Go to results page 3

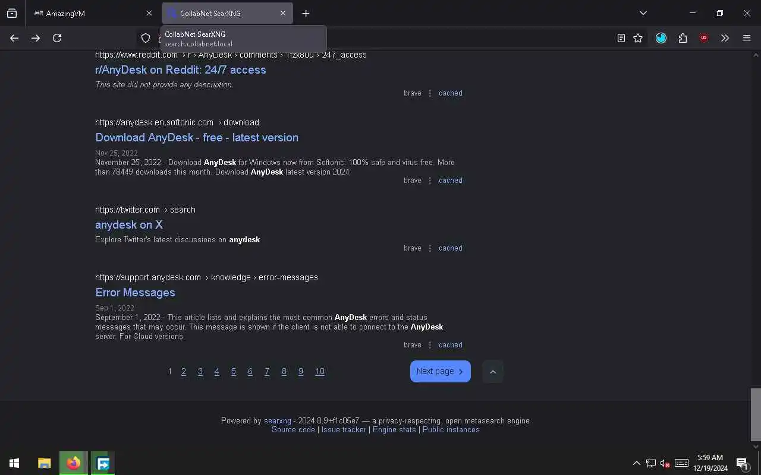pyautogui.click(x=200, y=372)
